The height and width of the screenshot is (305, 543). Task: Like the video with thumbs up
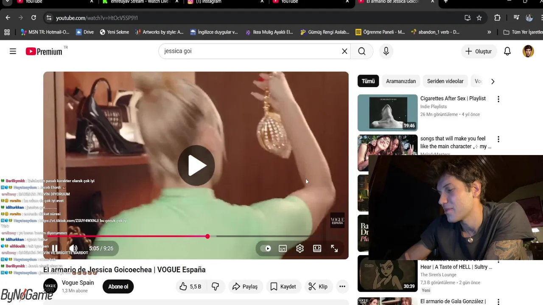pos(190,287)
